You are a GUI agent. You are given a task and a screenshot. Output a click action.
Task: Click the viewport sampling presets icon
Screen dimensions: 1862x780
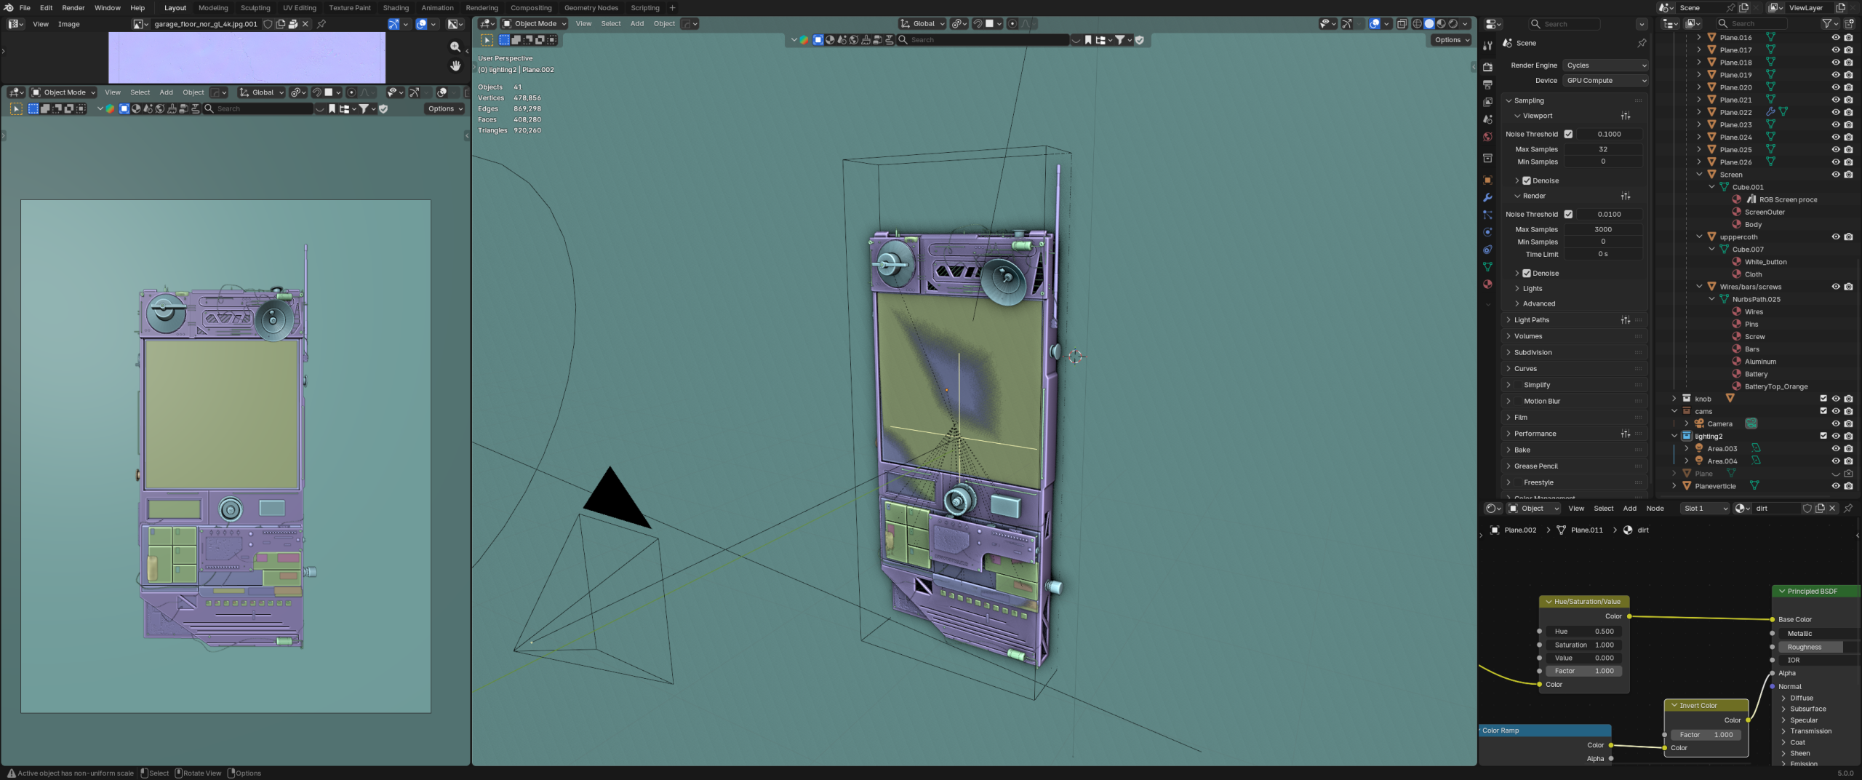point(1626,116)
